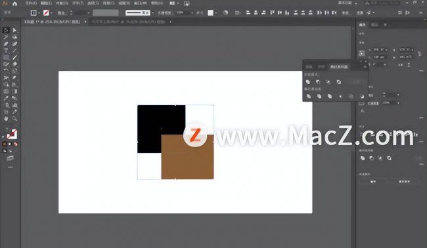Screen dimensions: 427x248
Task: Select the Eraser tool
Action: coord(14,64)
